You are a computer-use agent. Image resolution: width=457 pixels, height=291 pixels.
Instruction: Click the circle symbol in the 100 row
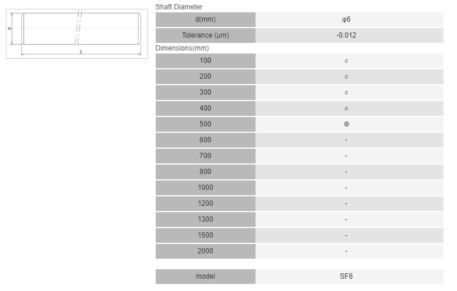pos(347,61)
